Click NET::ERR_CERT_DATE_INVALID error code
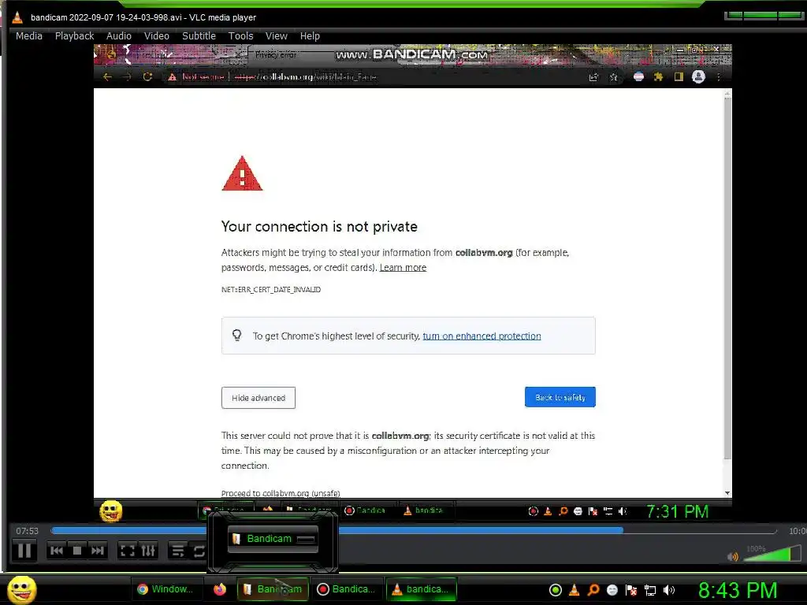This screenshot has width=807, height=605. pyautogui.click(x=271, y=290)
